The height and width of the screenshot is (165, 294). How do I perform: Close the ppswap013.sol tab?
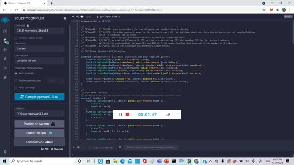[x=119, y=17]
